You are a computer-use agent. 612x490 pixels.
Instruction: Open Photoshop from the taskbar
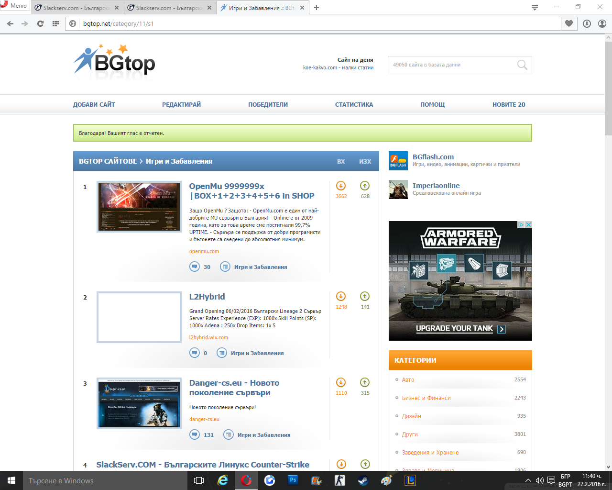[293, 480]
